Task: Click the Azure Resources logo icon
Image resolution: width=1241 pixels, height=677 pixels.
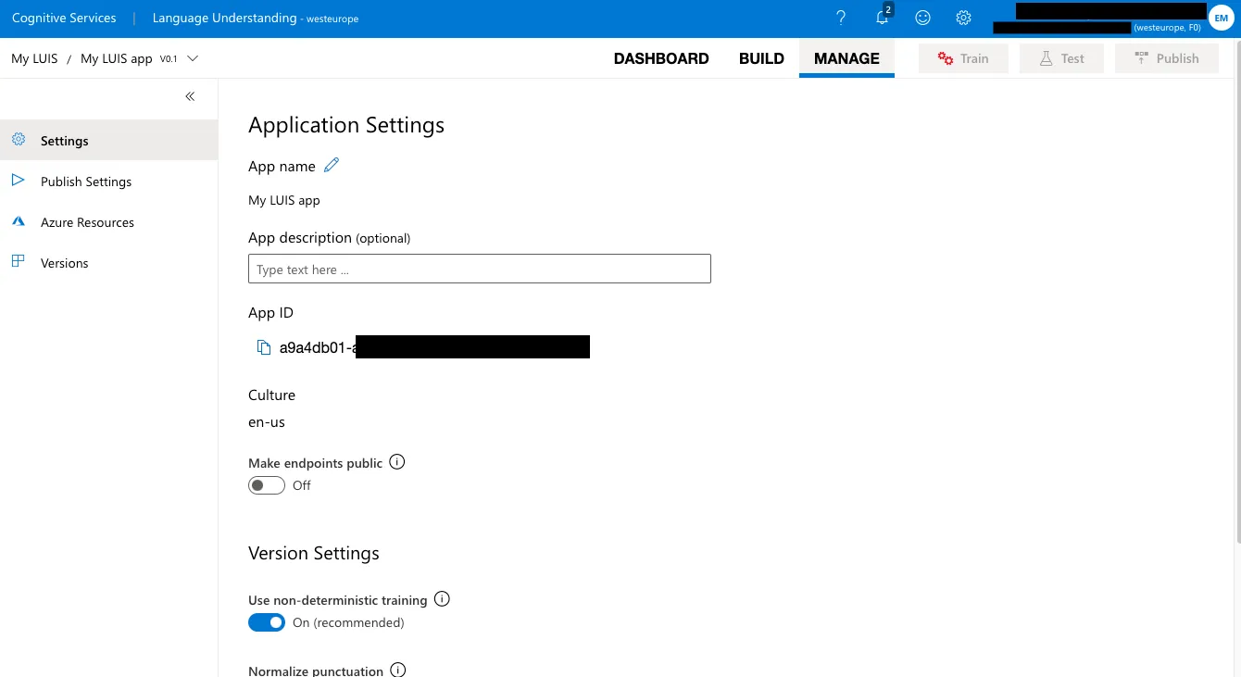Action: click(x=19, y=221)
